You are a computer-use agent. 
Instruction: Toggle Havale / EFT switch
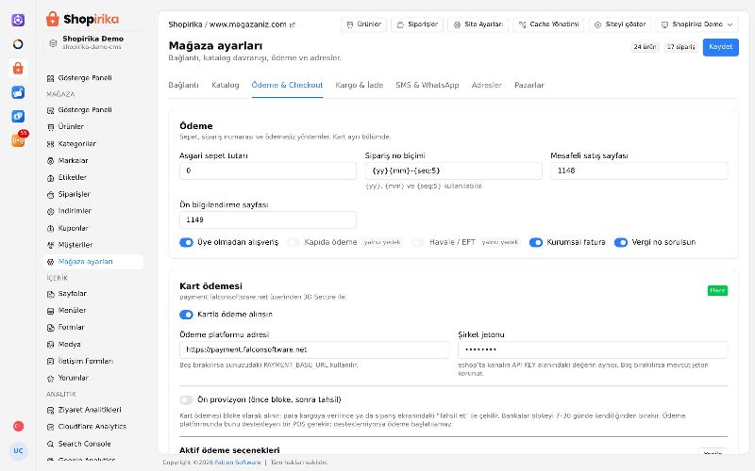pos(418,242)
